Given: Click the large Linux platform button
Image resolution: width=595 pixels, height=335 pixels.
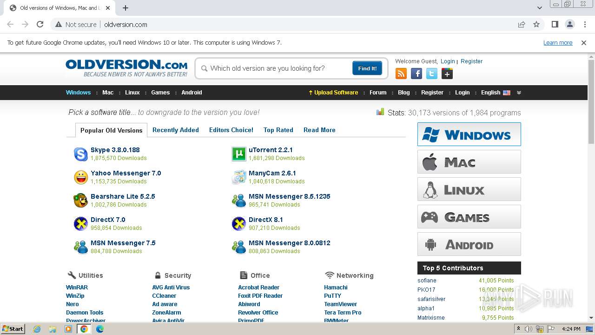Looking at the screenshot, I should [469, 189].
